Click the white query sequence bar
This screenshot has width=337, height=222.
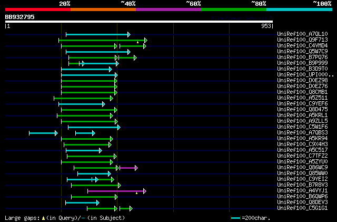coord(139,22)
